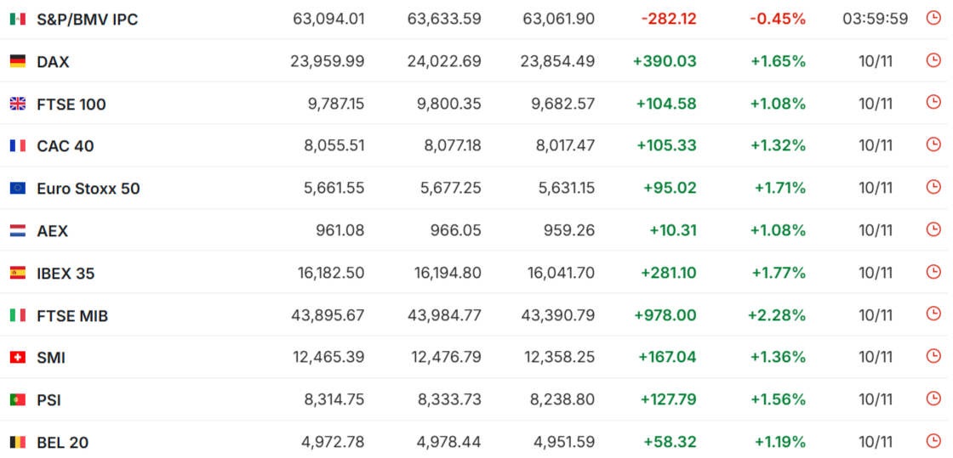
Task: Click the clock icon for FTSE 100
Action: click(933, 103)
